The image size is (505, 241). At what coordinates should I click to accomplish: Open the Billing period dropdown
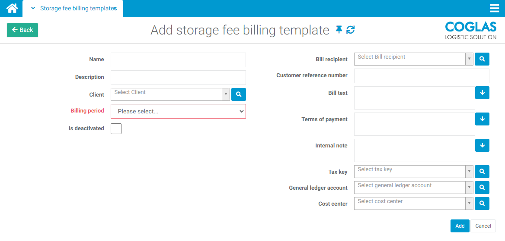(178, 111)
